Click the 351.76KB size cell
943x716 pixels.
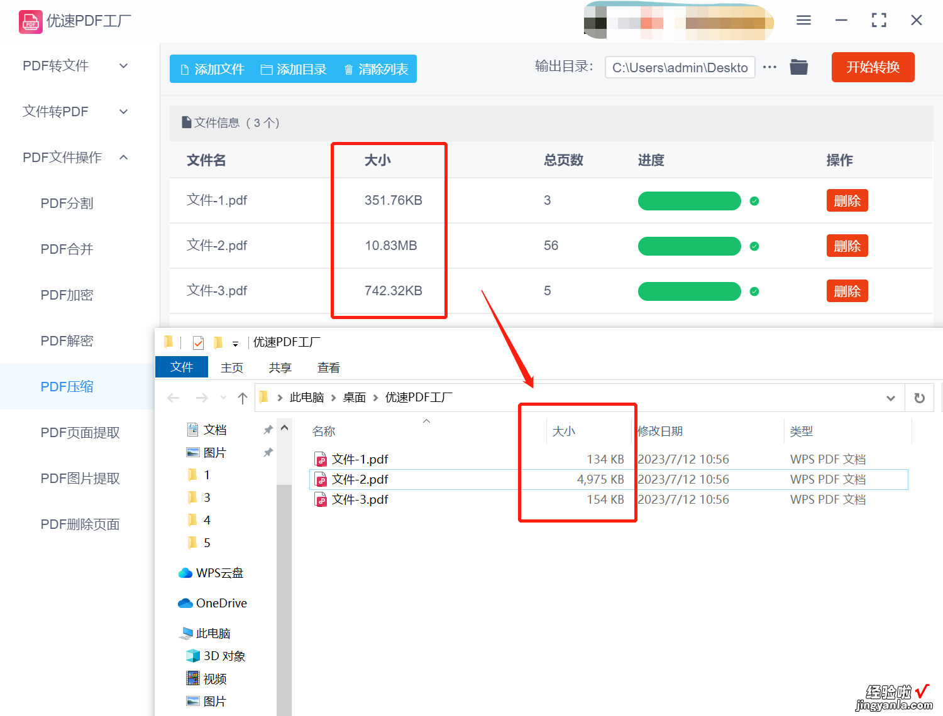pyautogui.click(x=394, y=200)
